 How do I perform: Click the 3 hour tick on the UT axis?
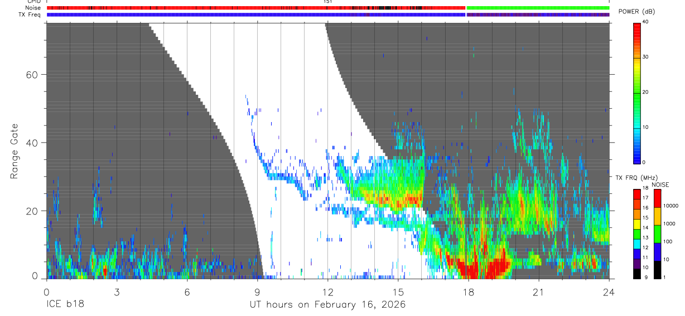click(117, 292)
